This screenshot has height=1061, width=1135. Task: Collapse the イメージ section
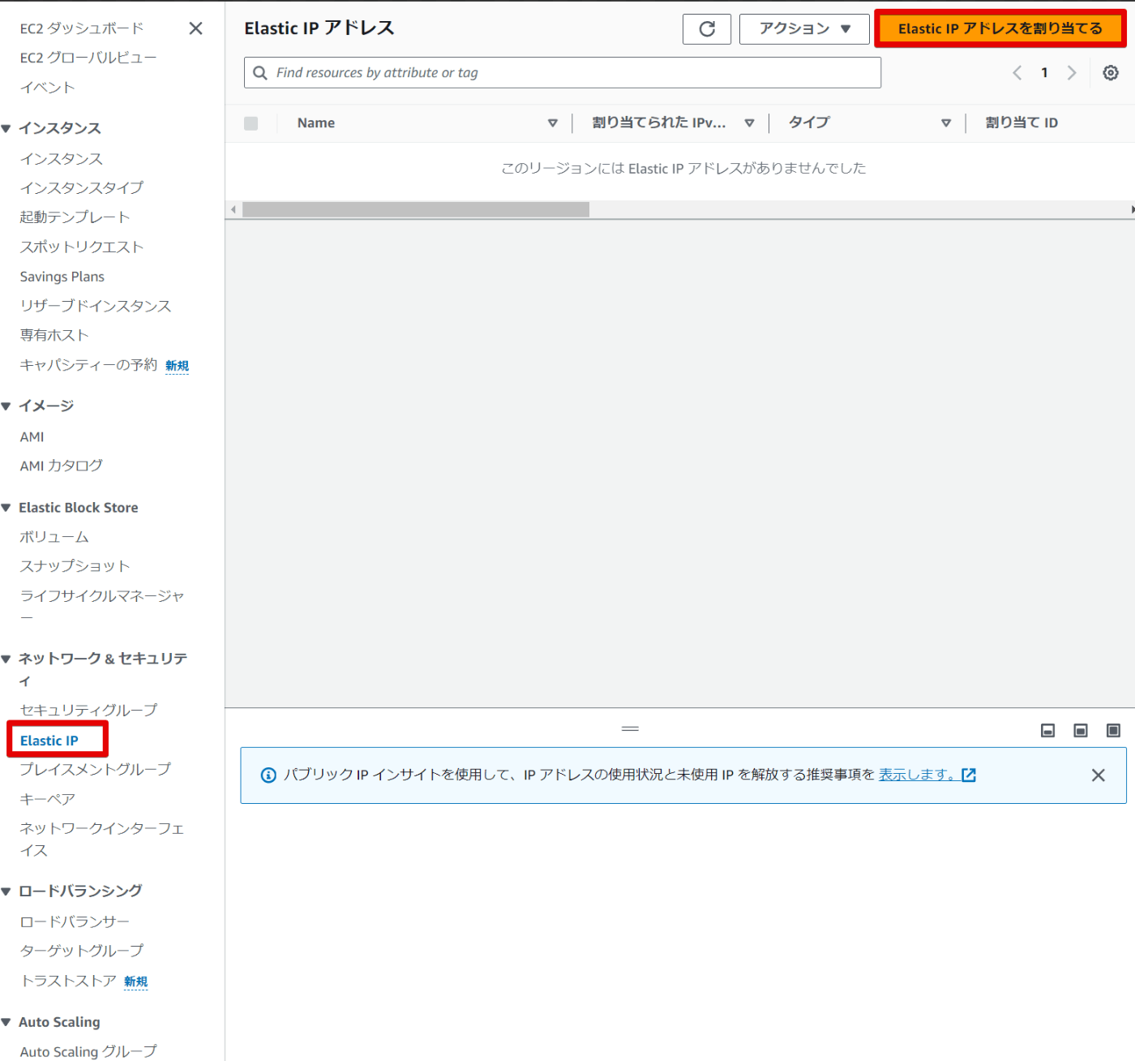(6, 406)
